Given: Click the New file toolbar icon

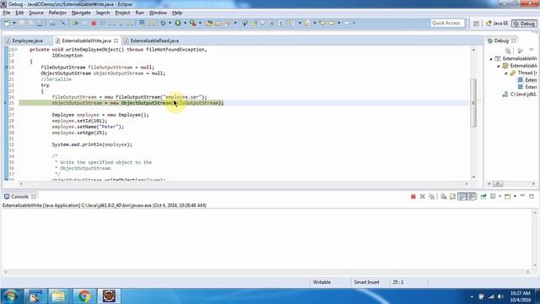Looking at the screenshot, I should coord(7,23).
